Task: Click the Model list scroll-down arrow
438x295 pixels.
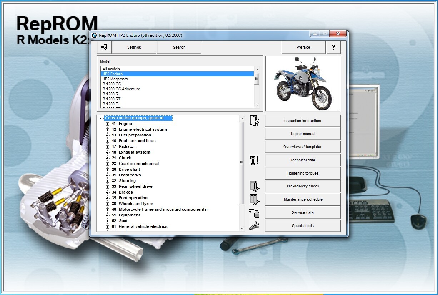Action: (257, 105)
